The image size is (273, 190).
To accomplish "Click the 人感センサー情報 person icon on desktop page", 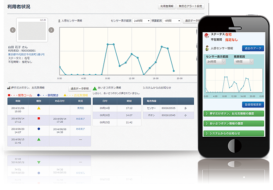I will (59, 21).
